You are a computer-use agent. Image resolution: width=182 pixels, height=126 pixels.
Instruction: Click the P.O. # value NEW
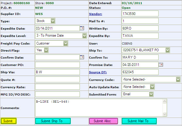point(39,8)
